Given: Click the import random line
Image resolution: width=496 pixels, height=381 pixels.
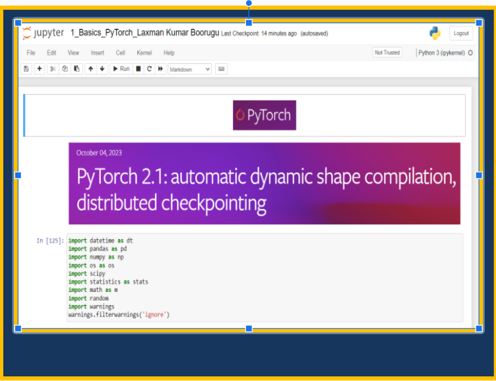Looking at the screenshot, I should pos(88,299).
